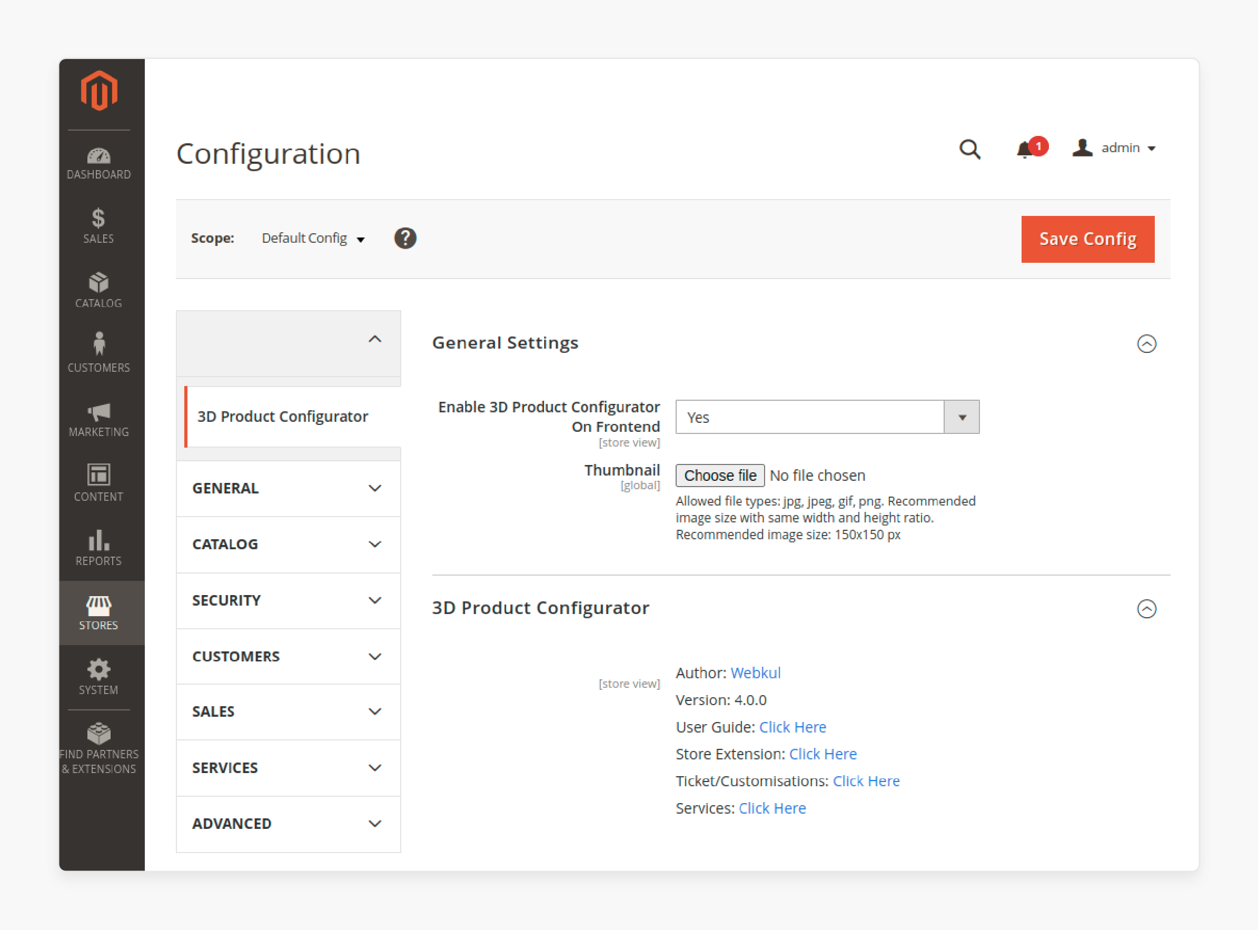Open the admin account dropdown
This screenshot has width=1258, height=930.
tap(1114, 148)
